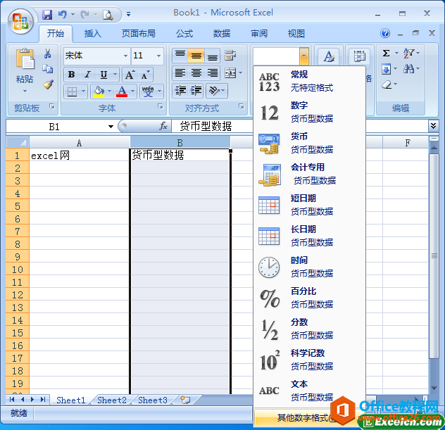Click cell A1 containing excel网

[80, 155]
